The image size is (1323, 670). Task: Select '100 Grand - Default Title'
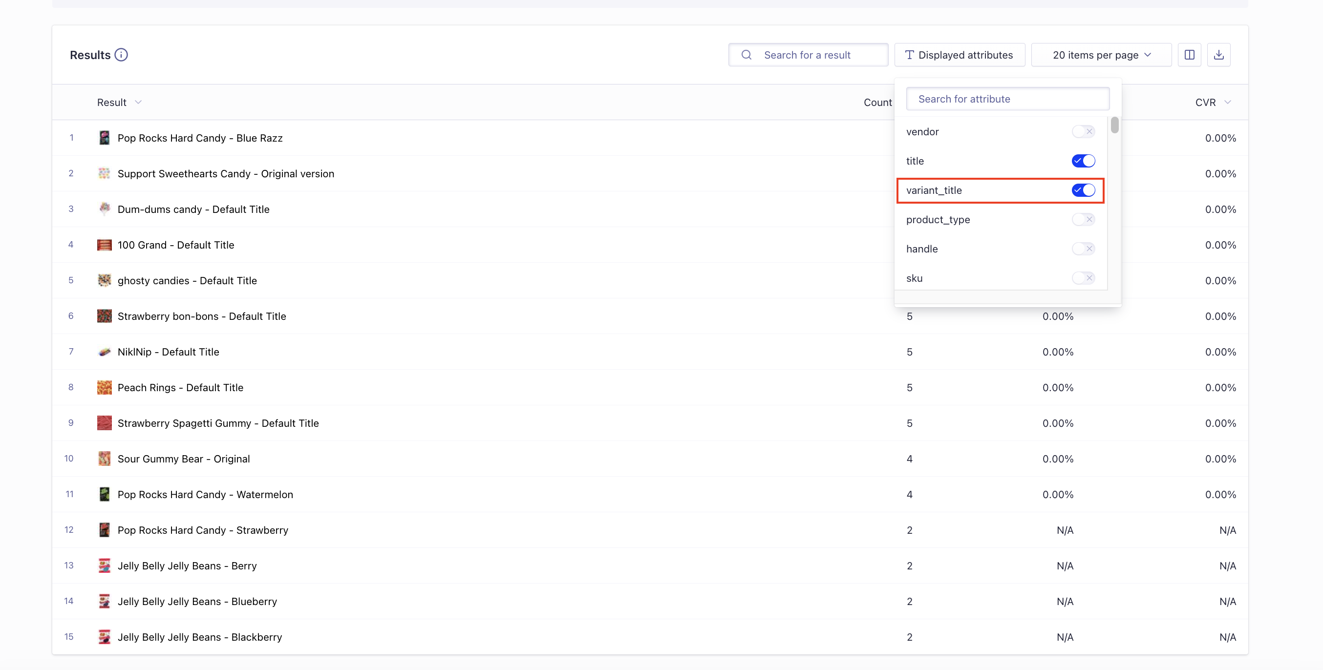[176, 245]
